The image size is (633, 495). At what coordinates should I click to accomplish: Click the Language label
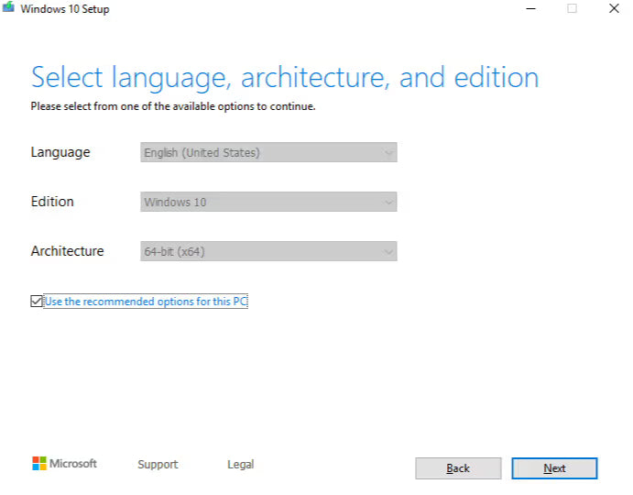pyautogui.click(x=60, y=153)
